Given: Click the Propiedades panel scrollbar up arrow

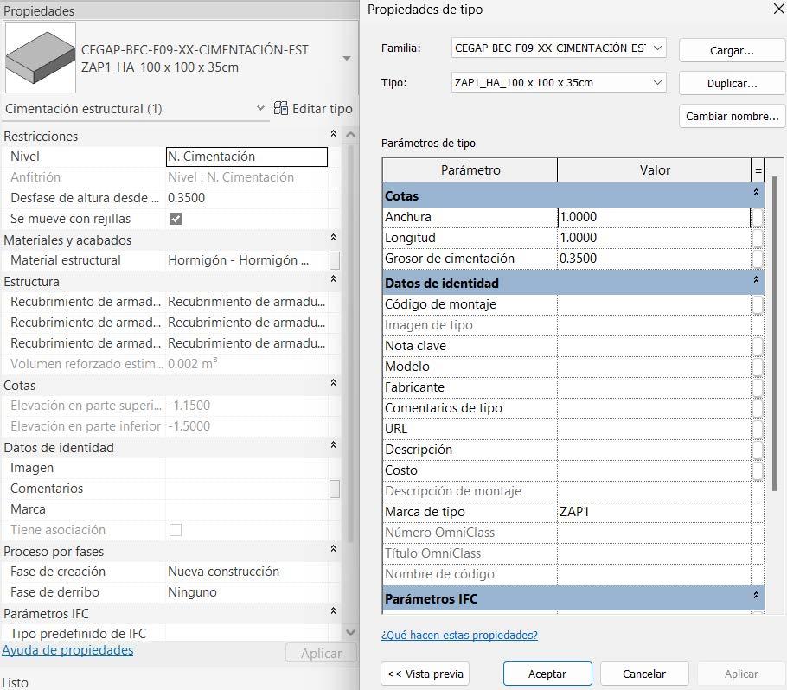Looking at the screenshot, I should click(351, 135).
